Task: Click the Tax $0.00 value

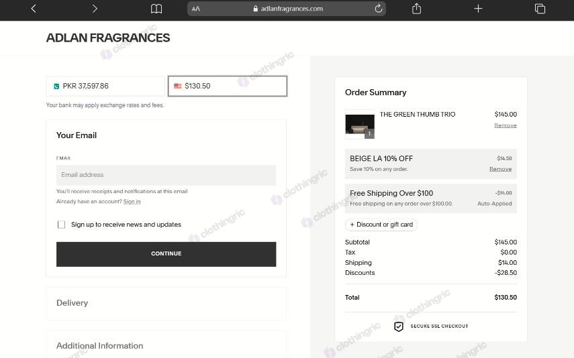Action: tap(508, 252)
